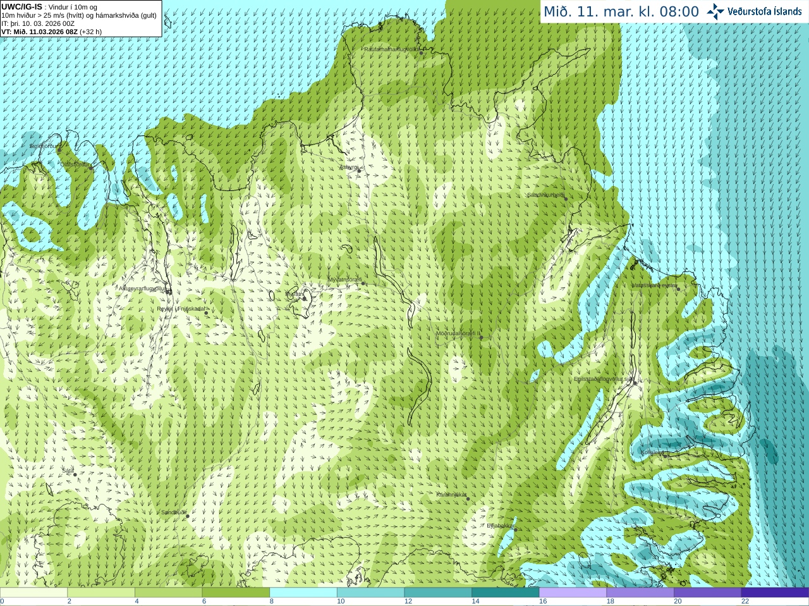Click the legend value '8'
The height and width of the screenshot is (606, 809).
[272, 602]
